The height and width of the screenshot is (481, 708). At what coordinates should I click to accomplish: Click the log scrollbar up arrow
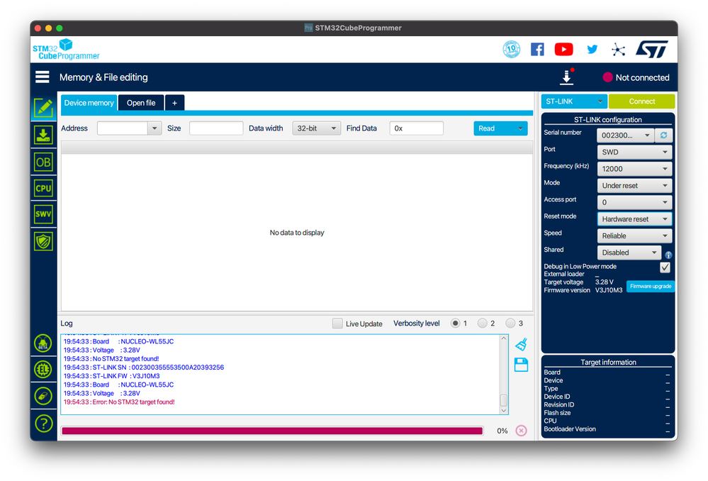click(503, 338)
